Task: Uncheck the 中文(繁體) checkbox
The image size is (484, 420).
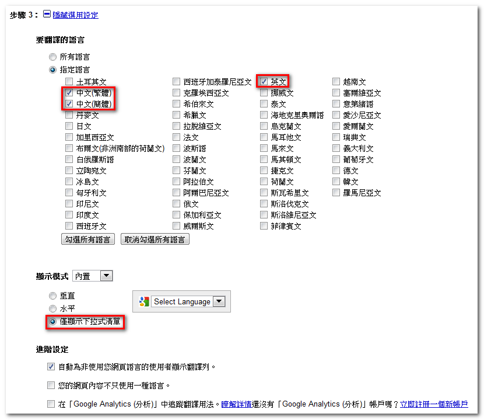Action: [69, 93]
